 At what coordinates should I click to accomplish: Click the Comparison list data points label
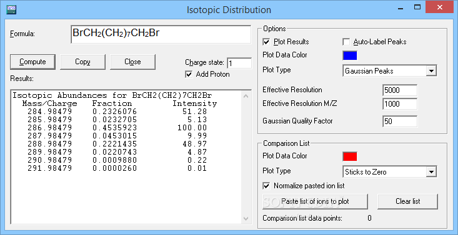click(302, 218)
